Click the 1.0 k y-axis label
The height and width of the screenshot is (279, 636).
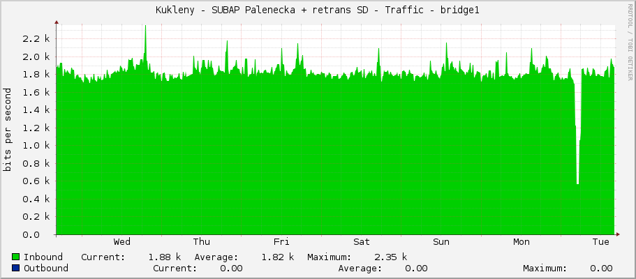point(37,146)
